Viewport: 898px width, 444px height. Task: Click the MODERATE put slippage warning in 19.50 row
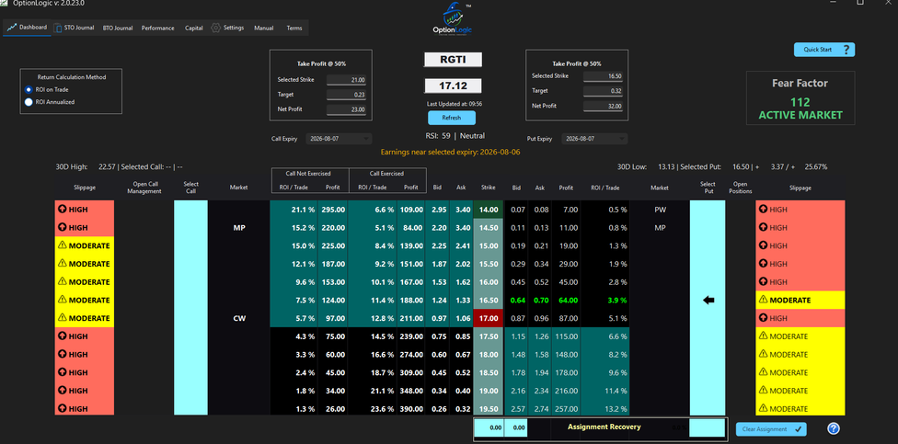[764, 408]
